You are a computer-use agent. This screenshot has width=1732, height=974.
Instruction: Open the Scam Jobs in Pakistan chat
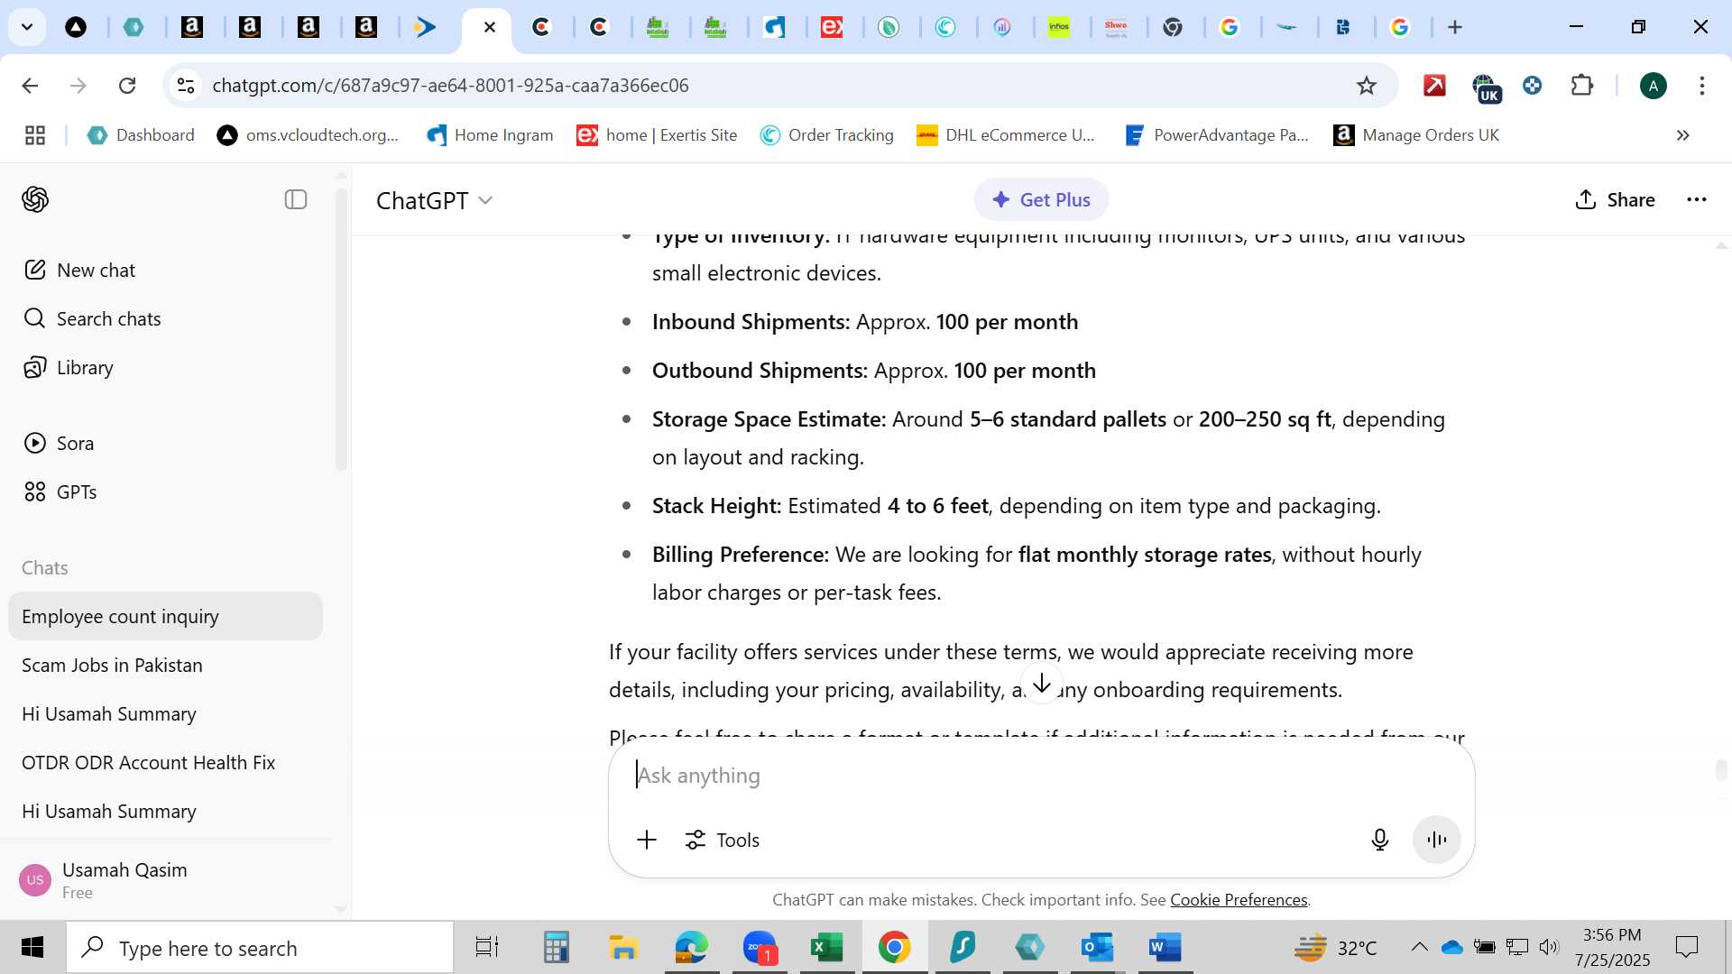[x=165, y=665]
